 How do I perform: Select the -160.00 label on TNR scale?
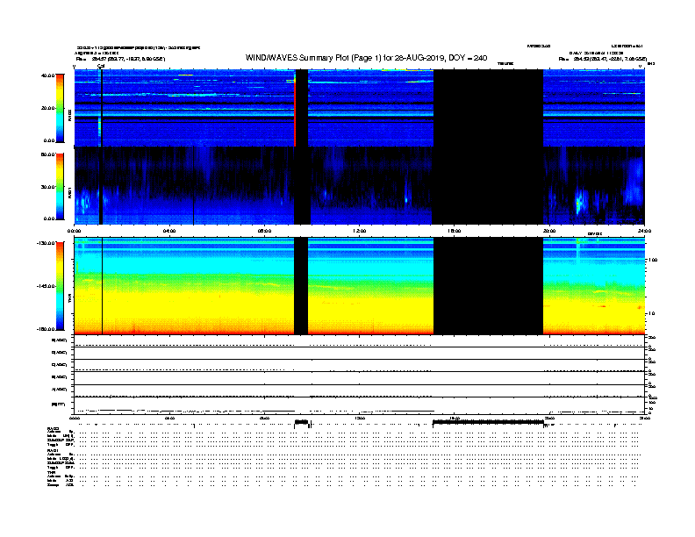point(47,329)
